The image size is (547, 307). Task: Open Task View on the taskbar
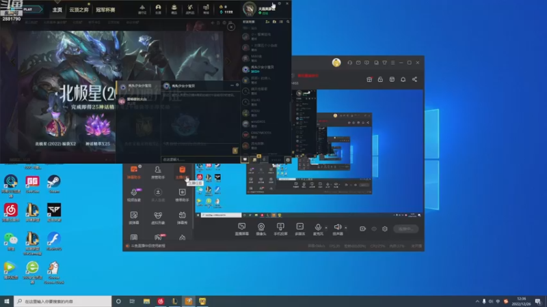click(132, 302)
